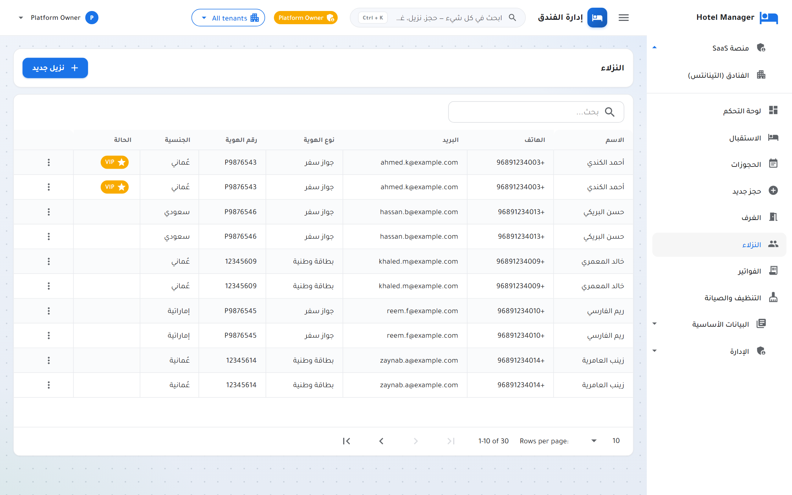Open الحجوزات bookings in sidebar

pos(719,164)
